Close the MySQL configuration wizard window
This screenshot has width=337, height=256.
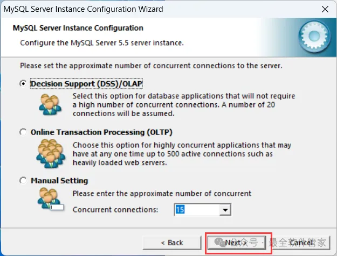(x=325, y=9)
